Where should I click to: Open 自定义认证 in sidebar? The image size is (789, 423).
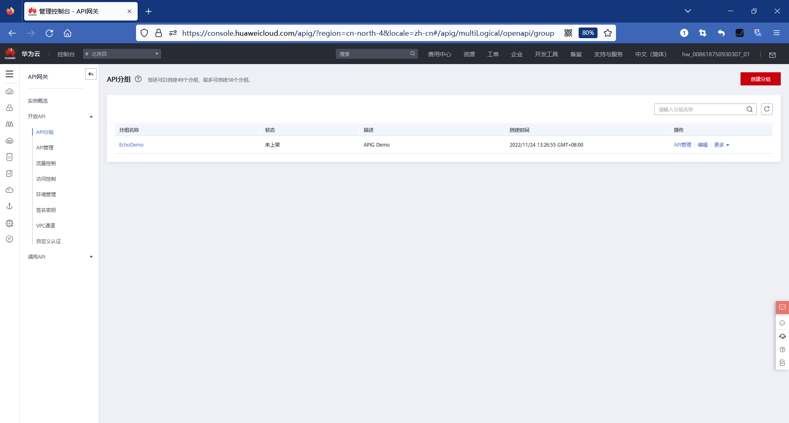click(x=48, y=241)
